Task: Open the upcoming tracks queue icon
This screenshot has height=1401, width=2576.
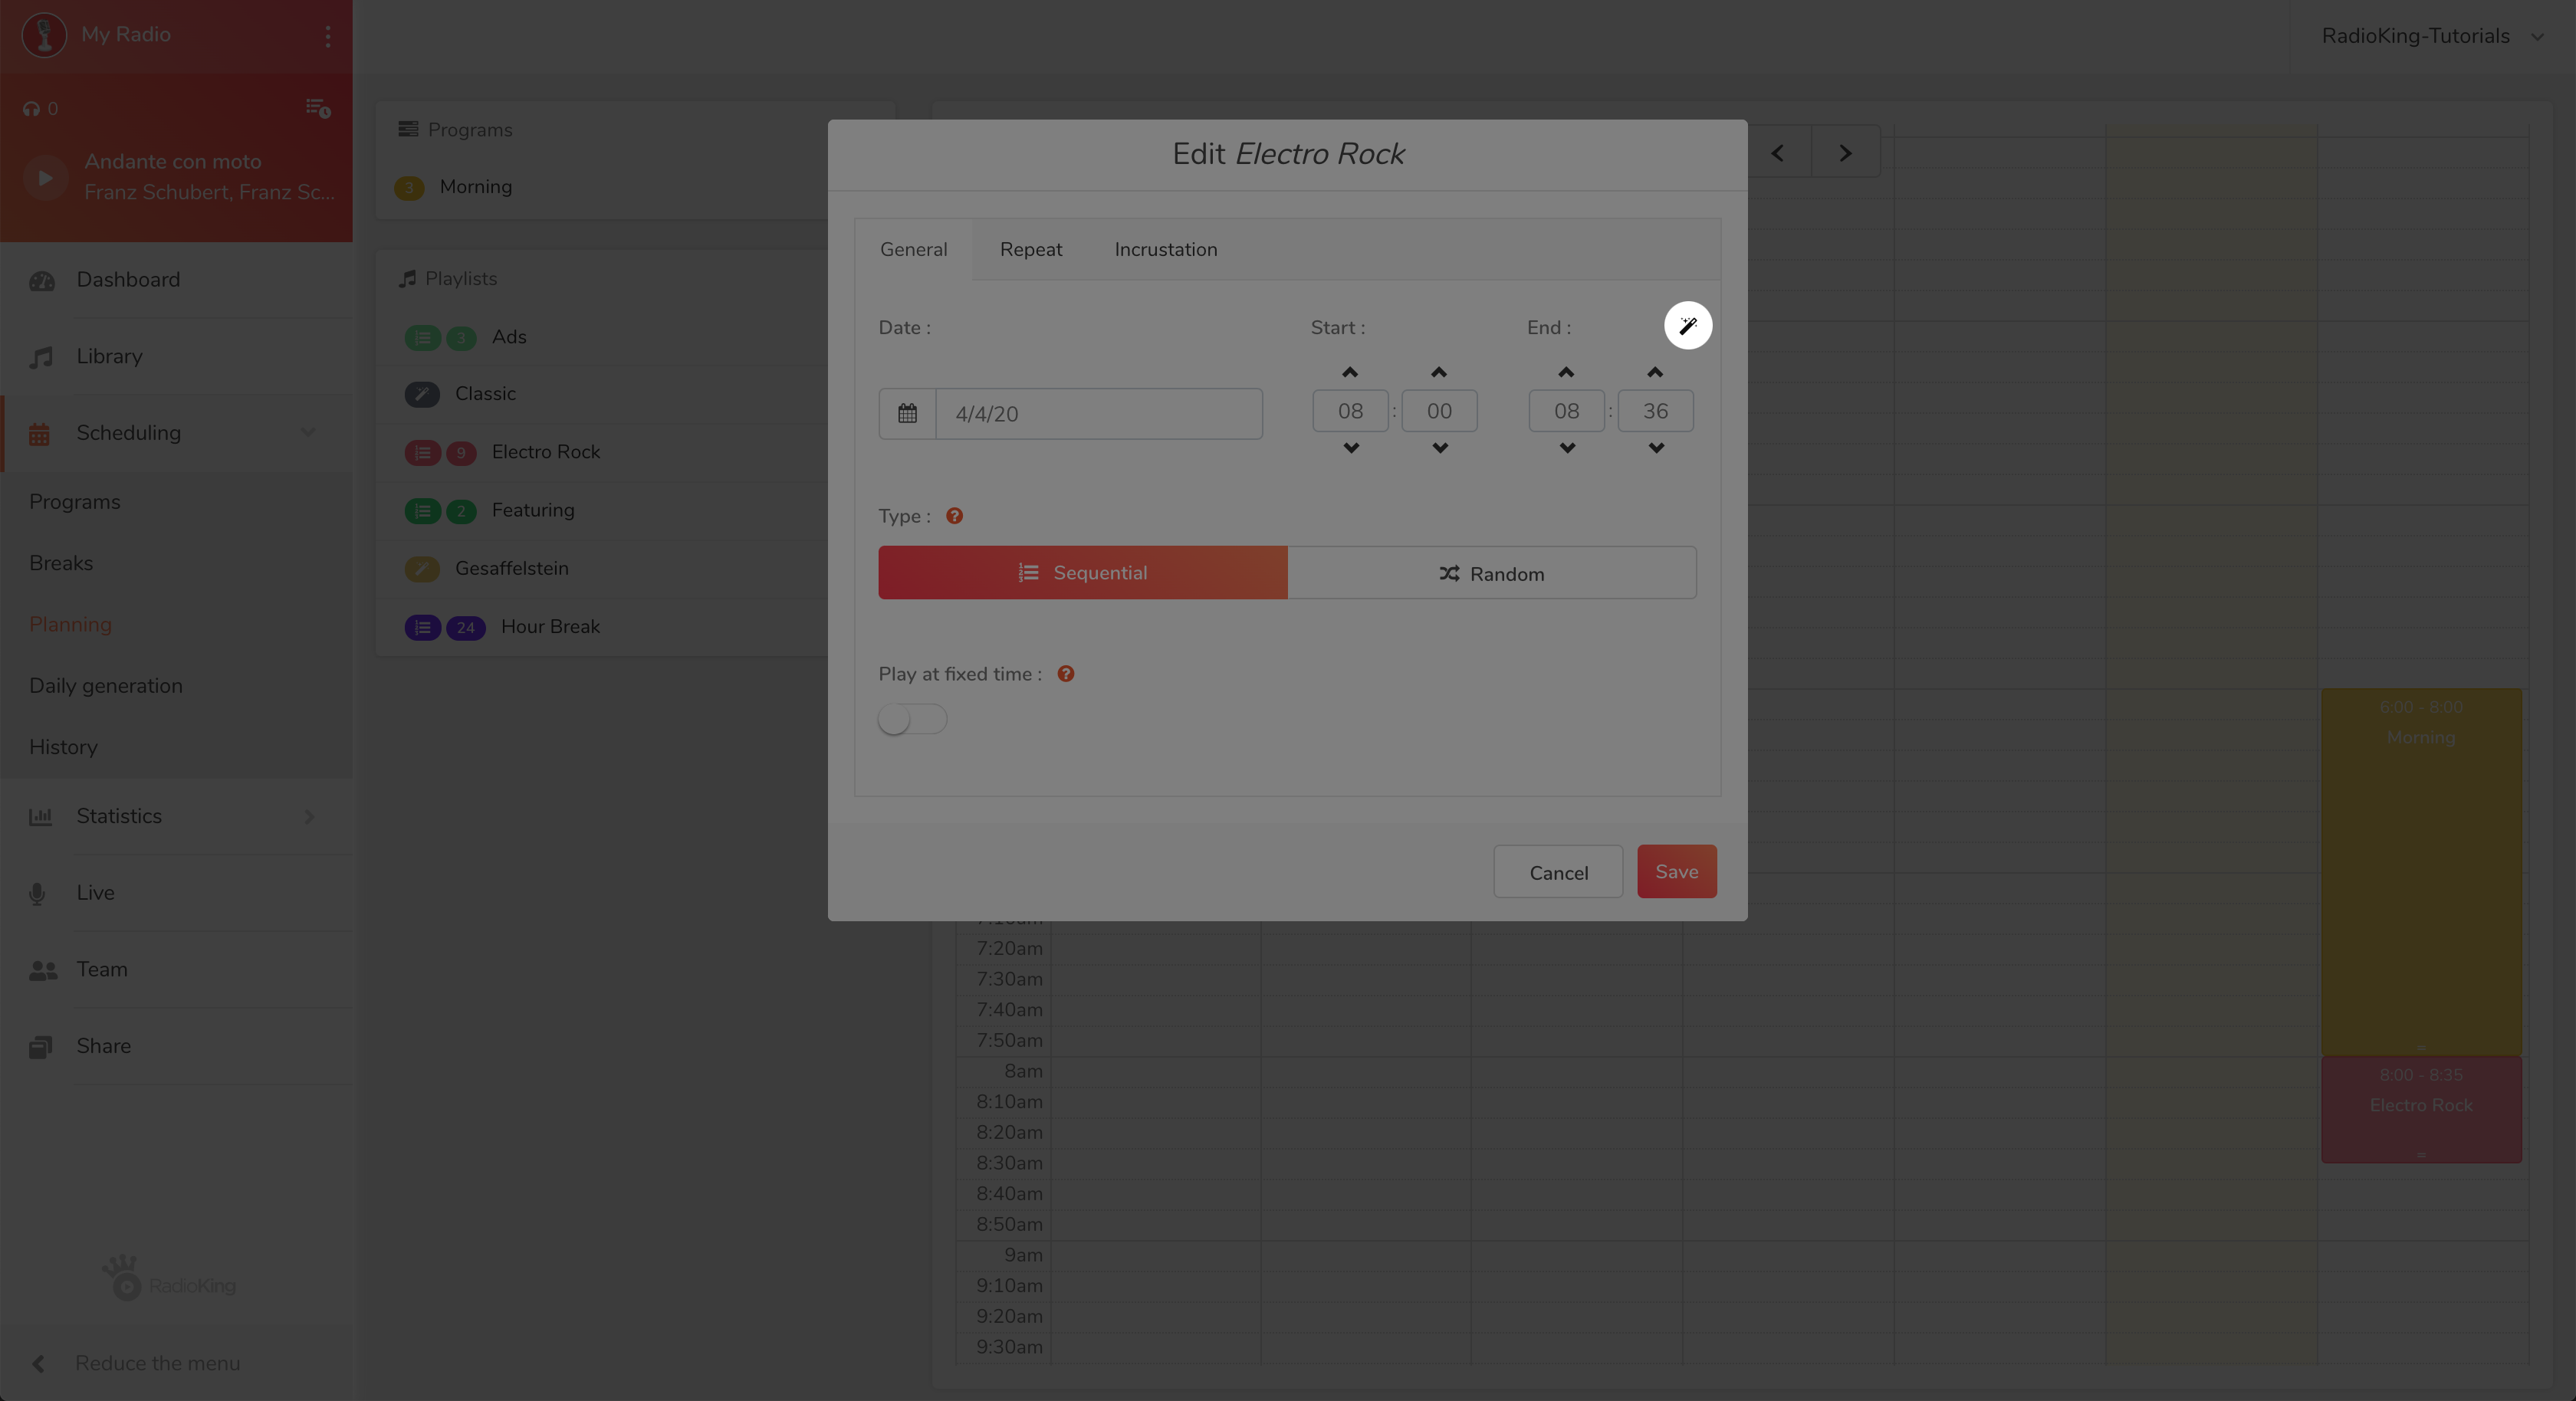Action: click(318, 108)
